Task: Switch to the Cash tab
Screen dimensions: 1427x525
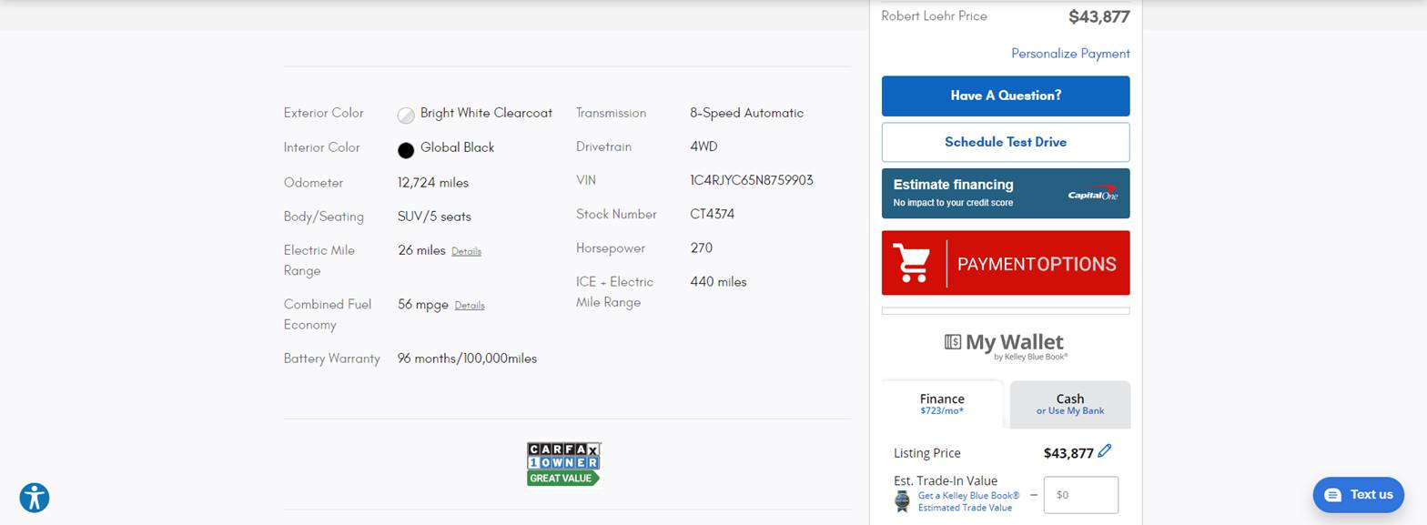Action: (1069, 404)
